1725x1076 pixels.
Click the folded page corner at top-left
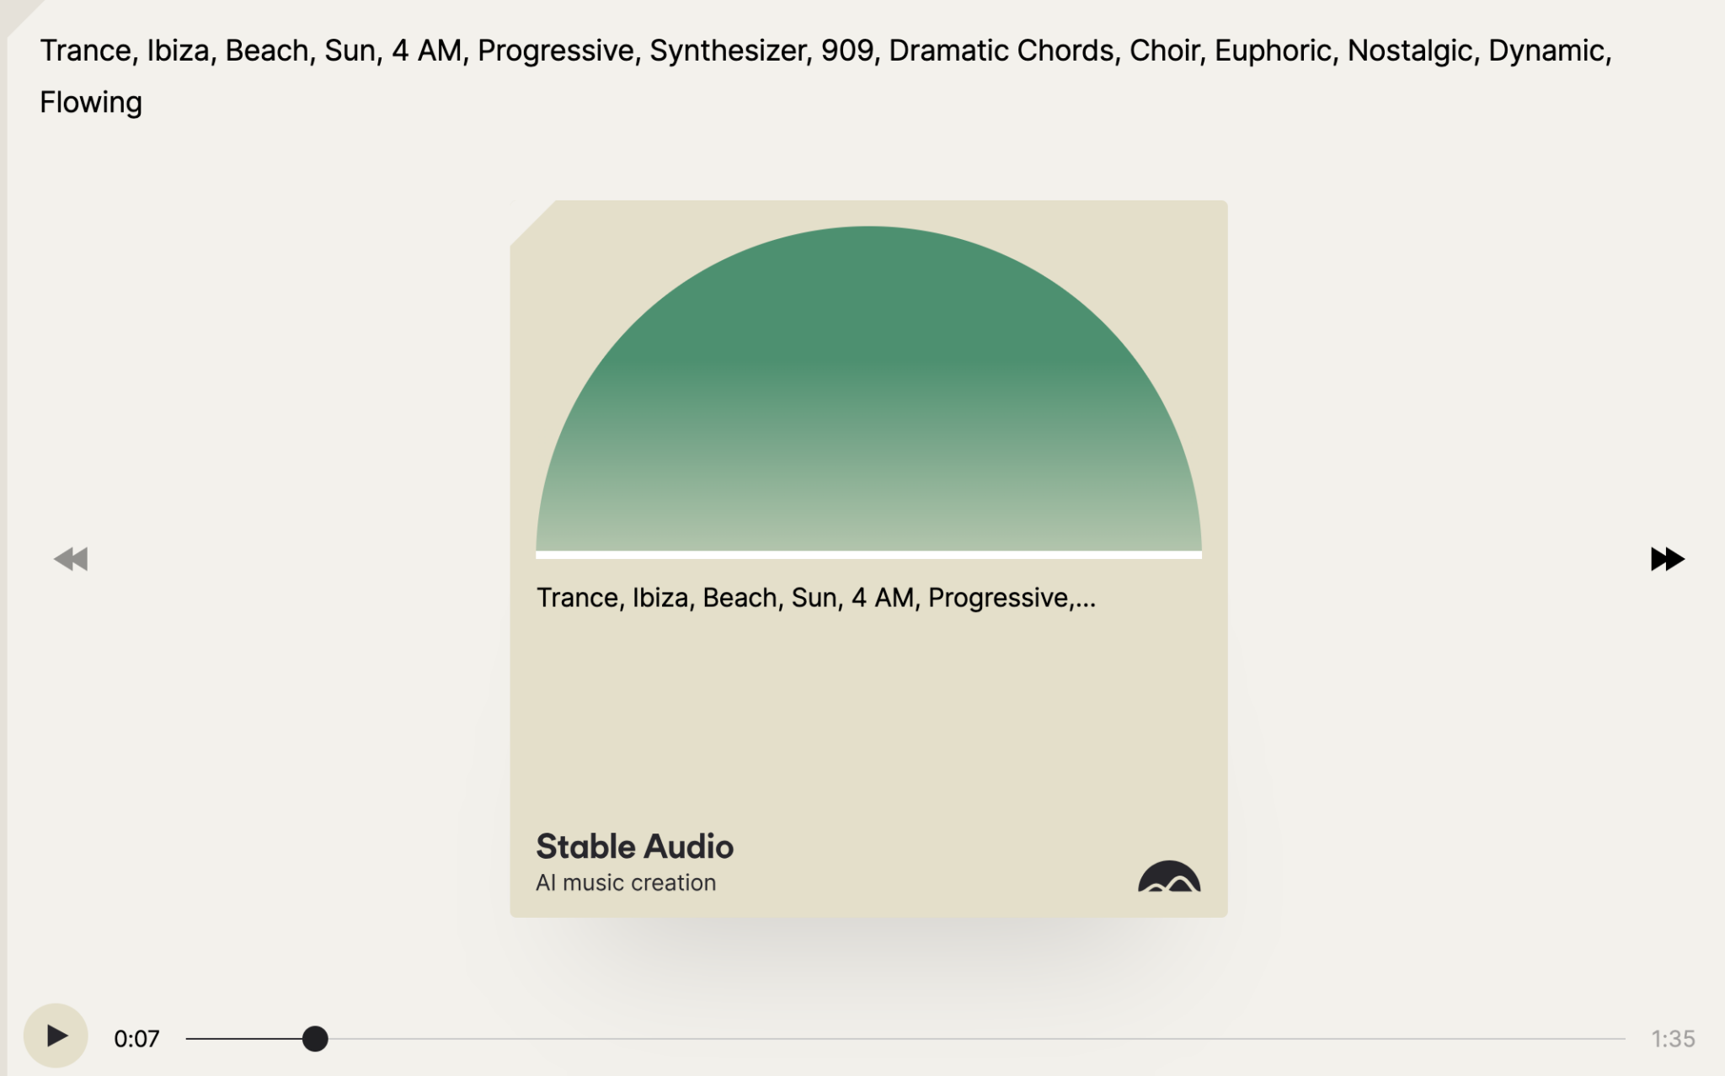pos(19,15)
